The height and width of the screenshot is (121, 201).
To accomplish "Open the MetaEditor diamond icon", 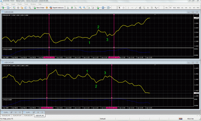I will pos(47,8).
